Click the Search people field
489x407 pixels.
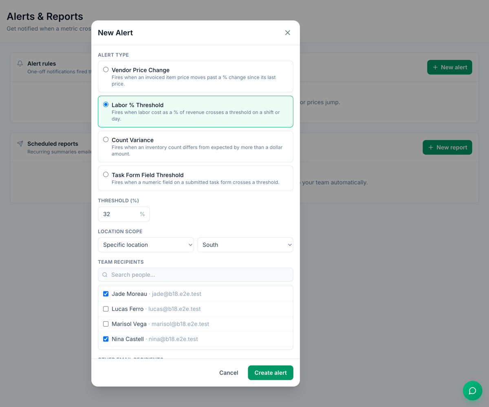196,275
